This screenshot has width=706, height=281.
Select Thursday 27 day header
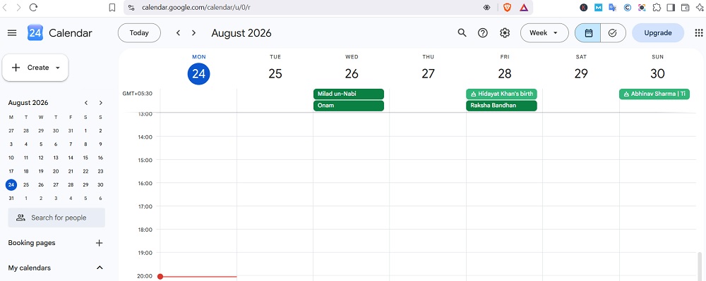pyautogui.click(x=429, y=73)
